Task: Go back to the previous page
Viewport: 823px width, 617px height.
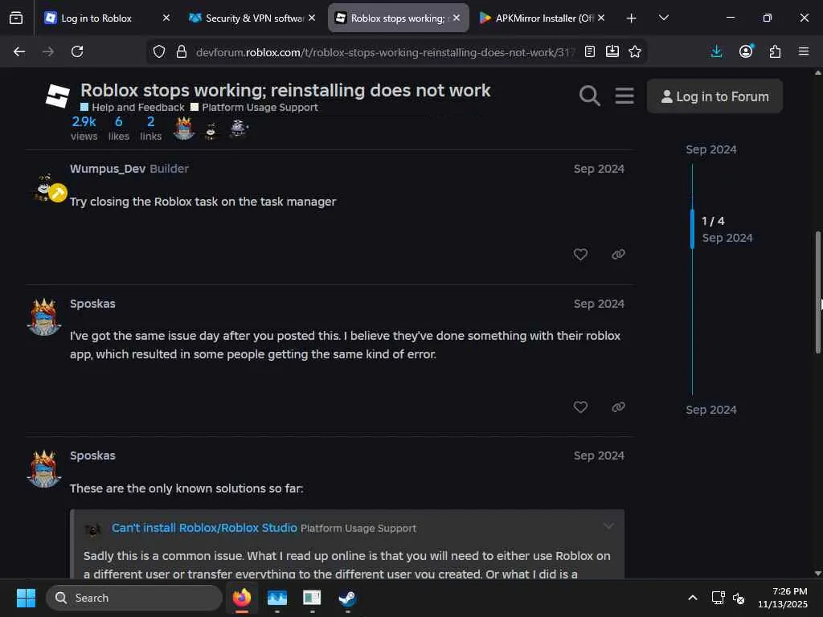Action: [19, 51]
